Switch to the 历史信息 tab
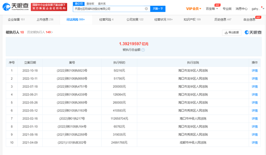The height and width of the screenshot is (155, 266). click(x=223, y=20)
